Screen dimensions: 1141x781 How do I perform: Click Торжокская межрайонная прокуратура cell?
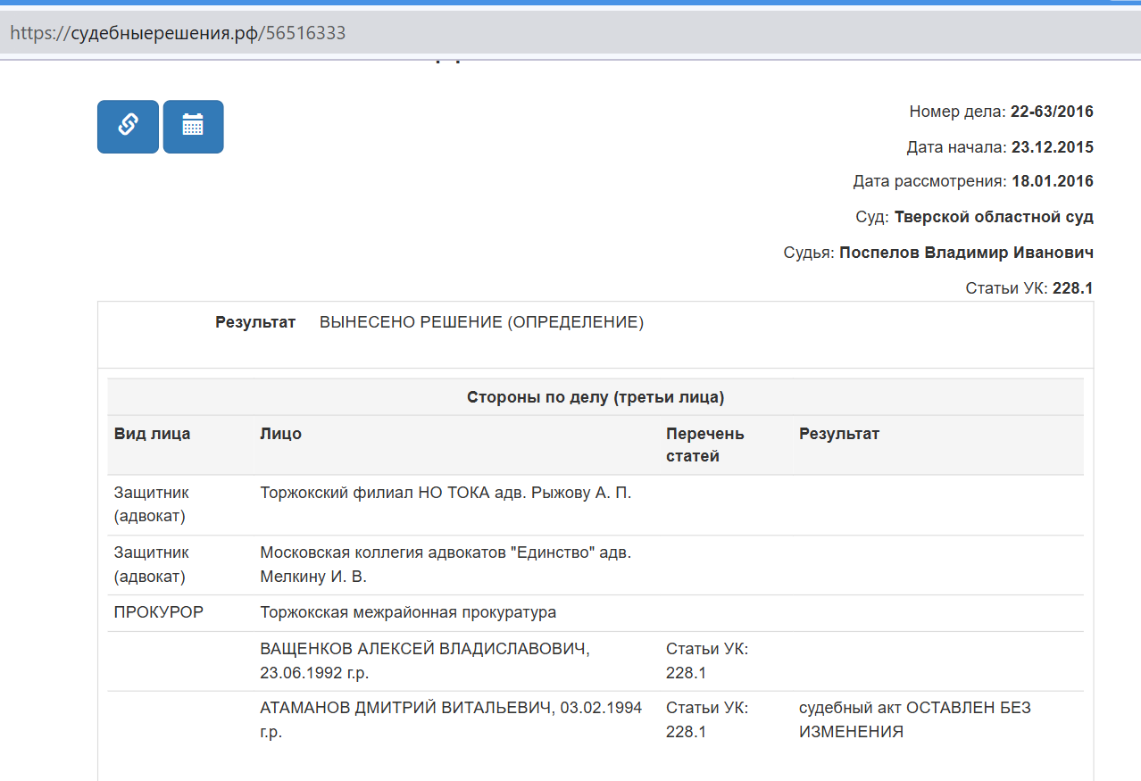[408, 612]
